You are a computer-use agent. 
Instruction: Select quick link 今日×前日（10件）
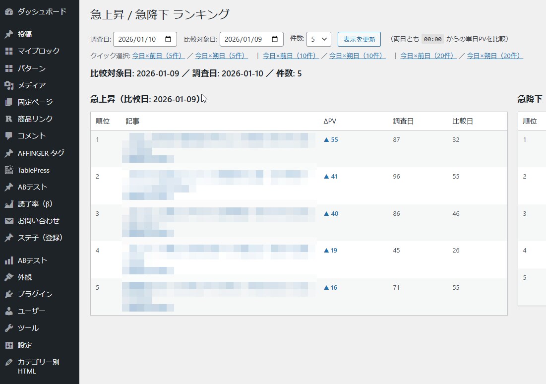(x=291, y=56)
